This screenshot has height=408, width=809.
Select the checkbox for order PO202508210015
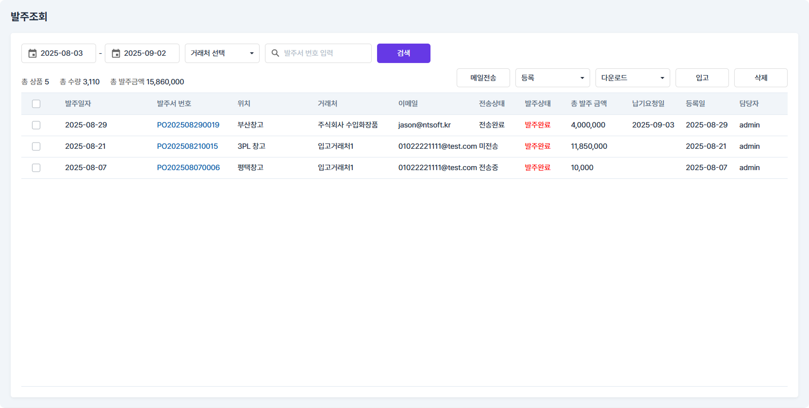click(x=36, y=146)
